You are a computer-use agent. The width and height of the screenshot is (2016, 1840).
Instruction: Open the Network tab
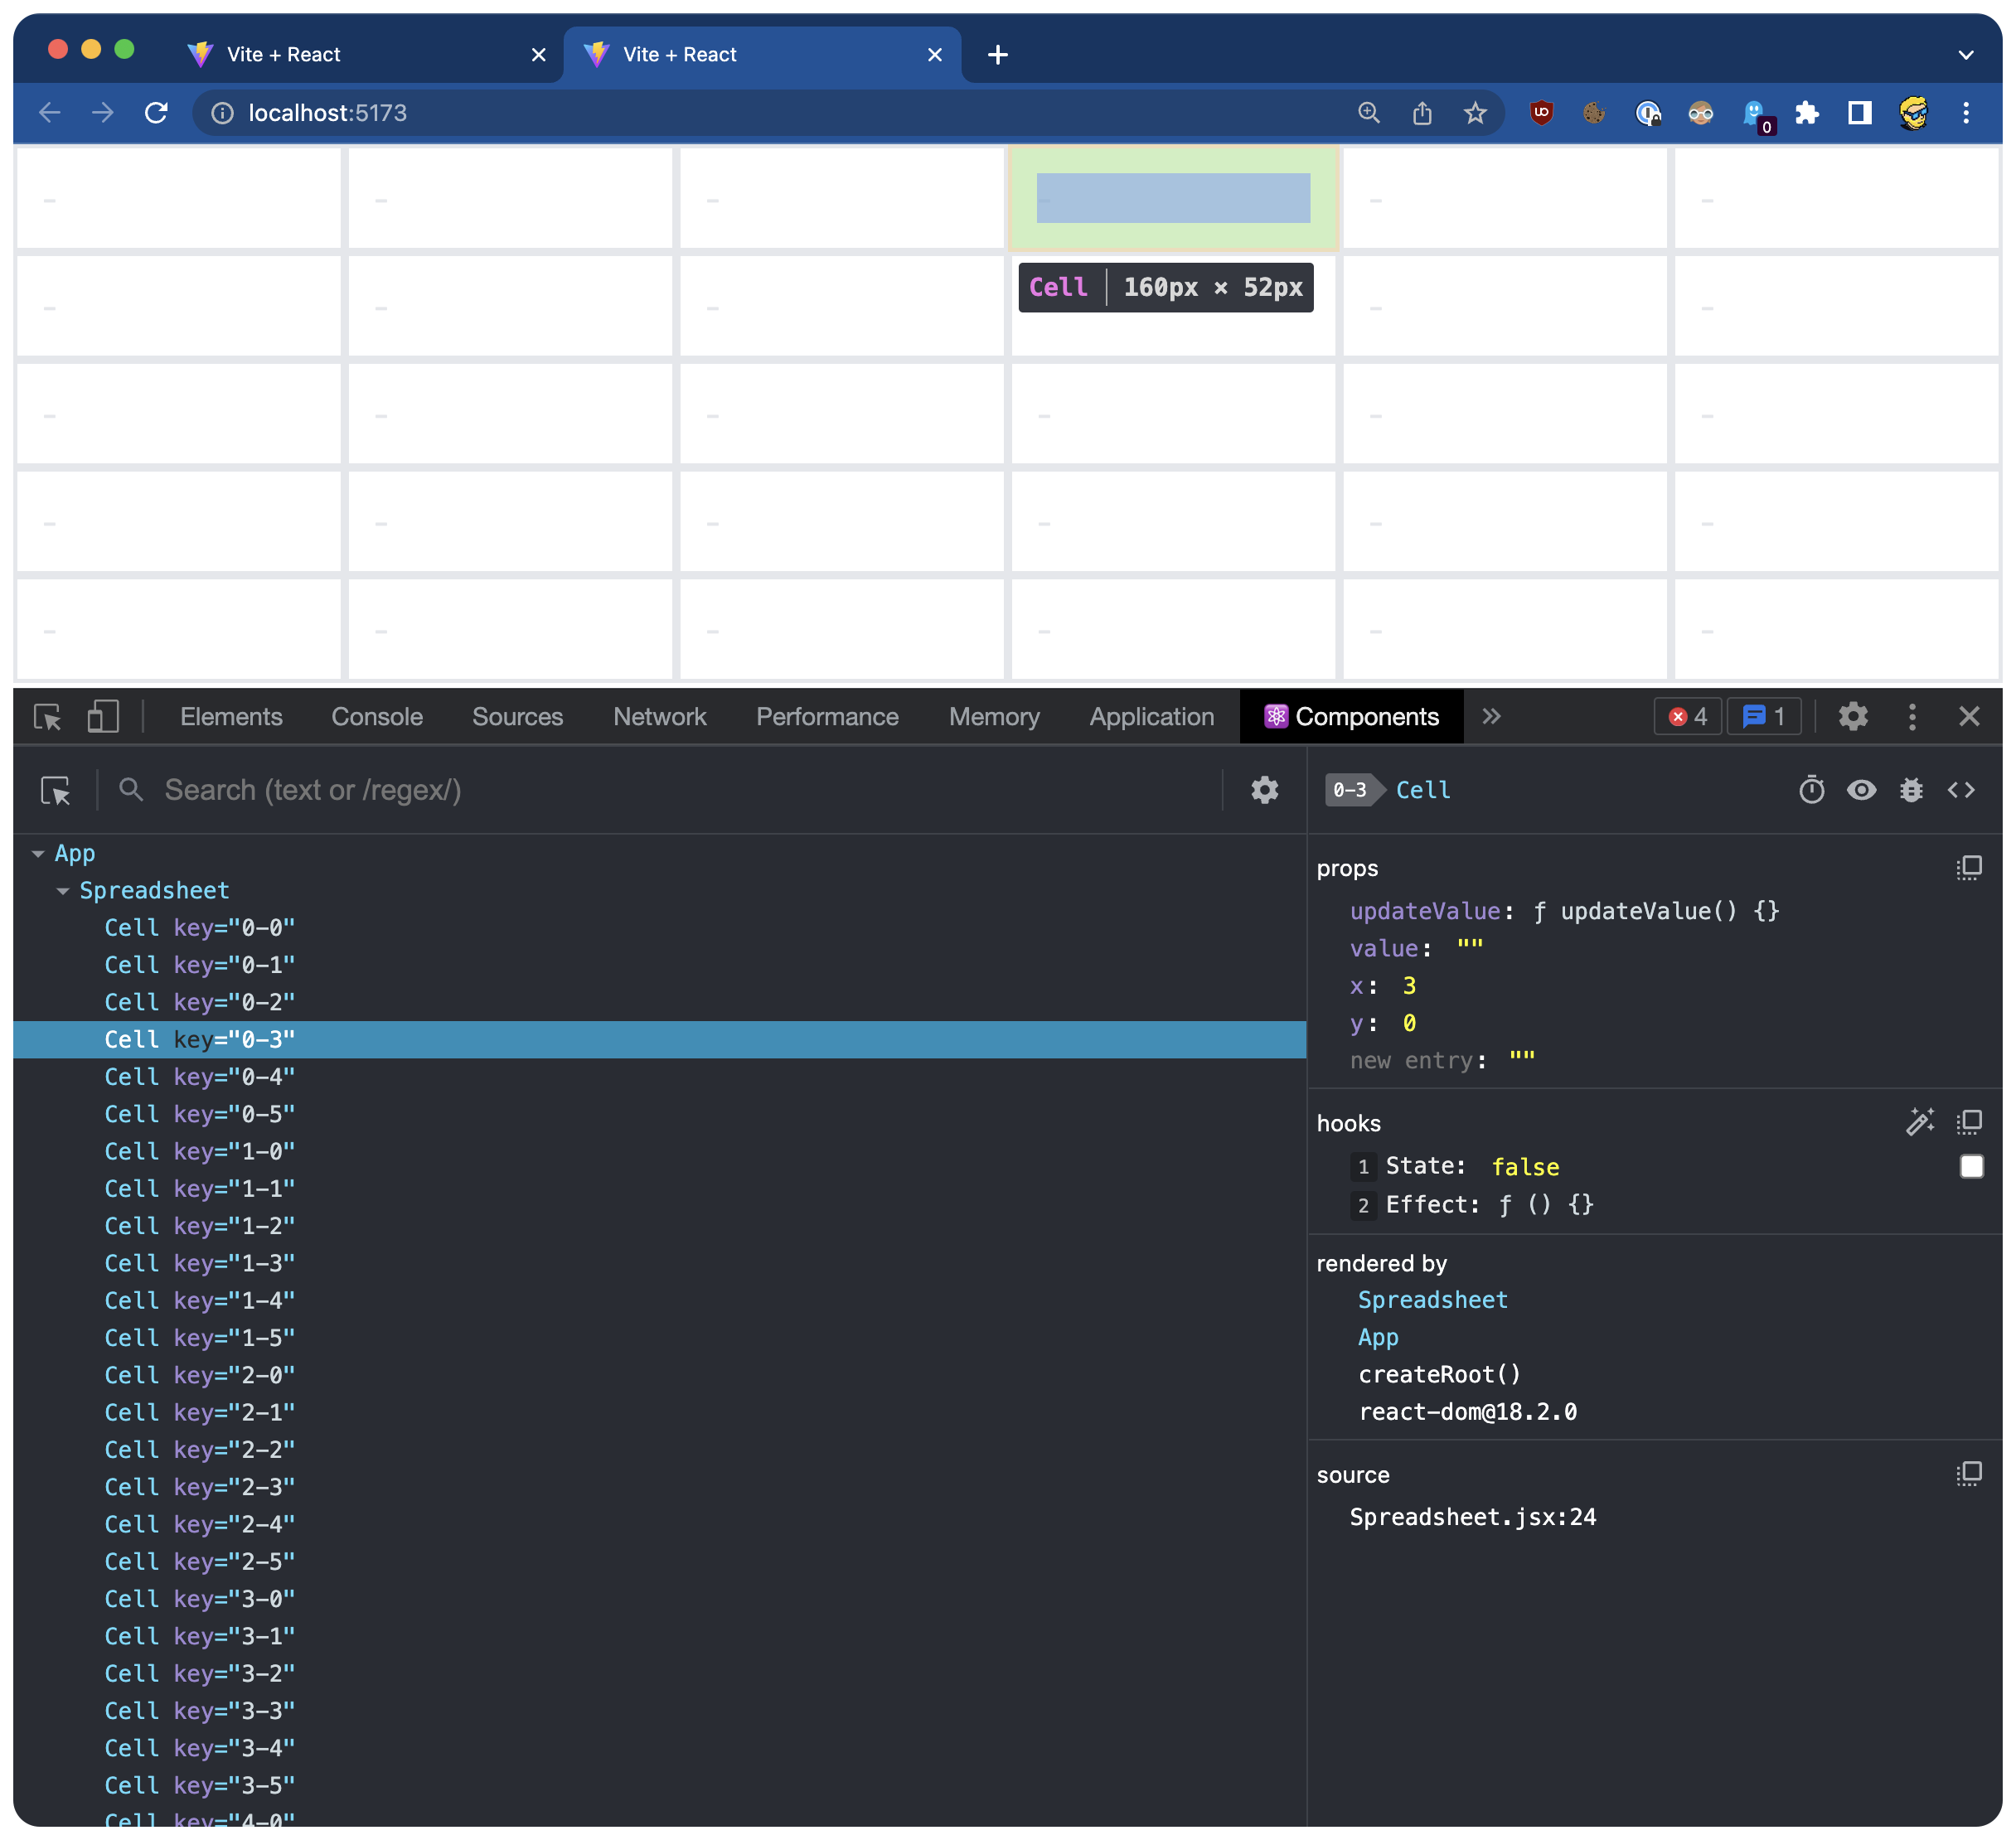coord(659,716)
